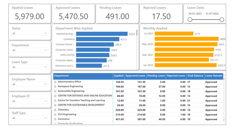Expand the Aerospace Engineering row

[55, 86]
